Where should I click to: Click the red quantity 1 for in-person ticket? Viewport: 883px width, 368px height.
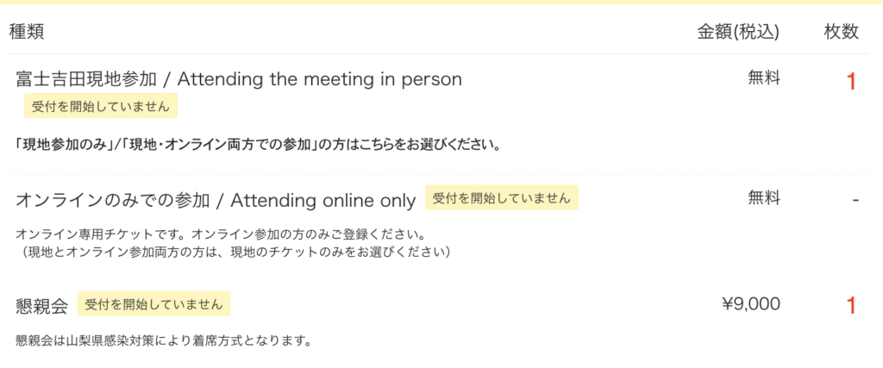(x=851, y=83)
